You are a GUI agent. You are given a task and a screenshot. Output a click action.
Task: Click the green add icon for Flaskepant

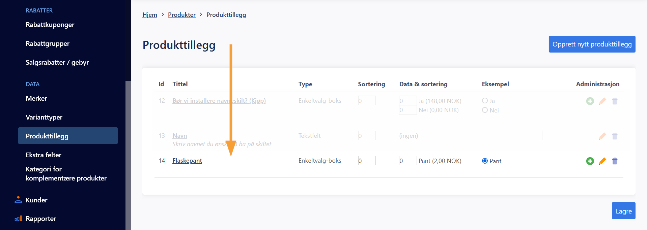[x=590, y=161]
